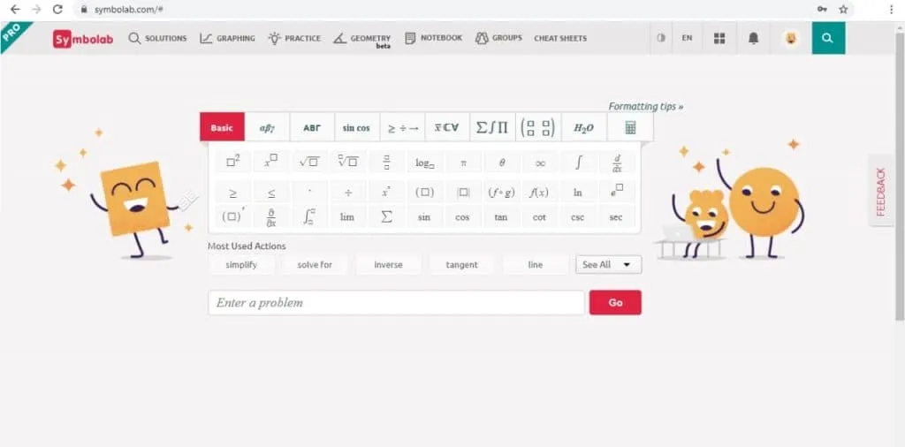Click the teal search magnifier icon
This screenshot has width=905, height=447.
pos(827,38)
